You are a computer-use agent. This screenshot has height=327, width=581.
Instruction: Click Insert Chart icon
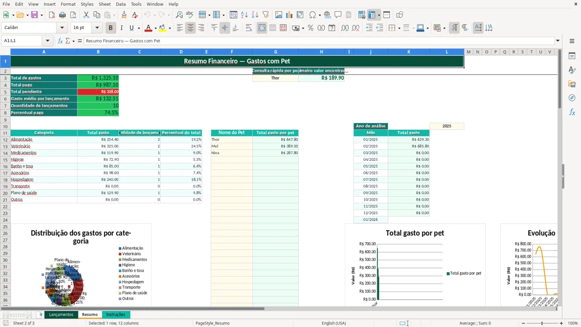point(290,15)
